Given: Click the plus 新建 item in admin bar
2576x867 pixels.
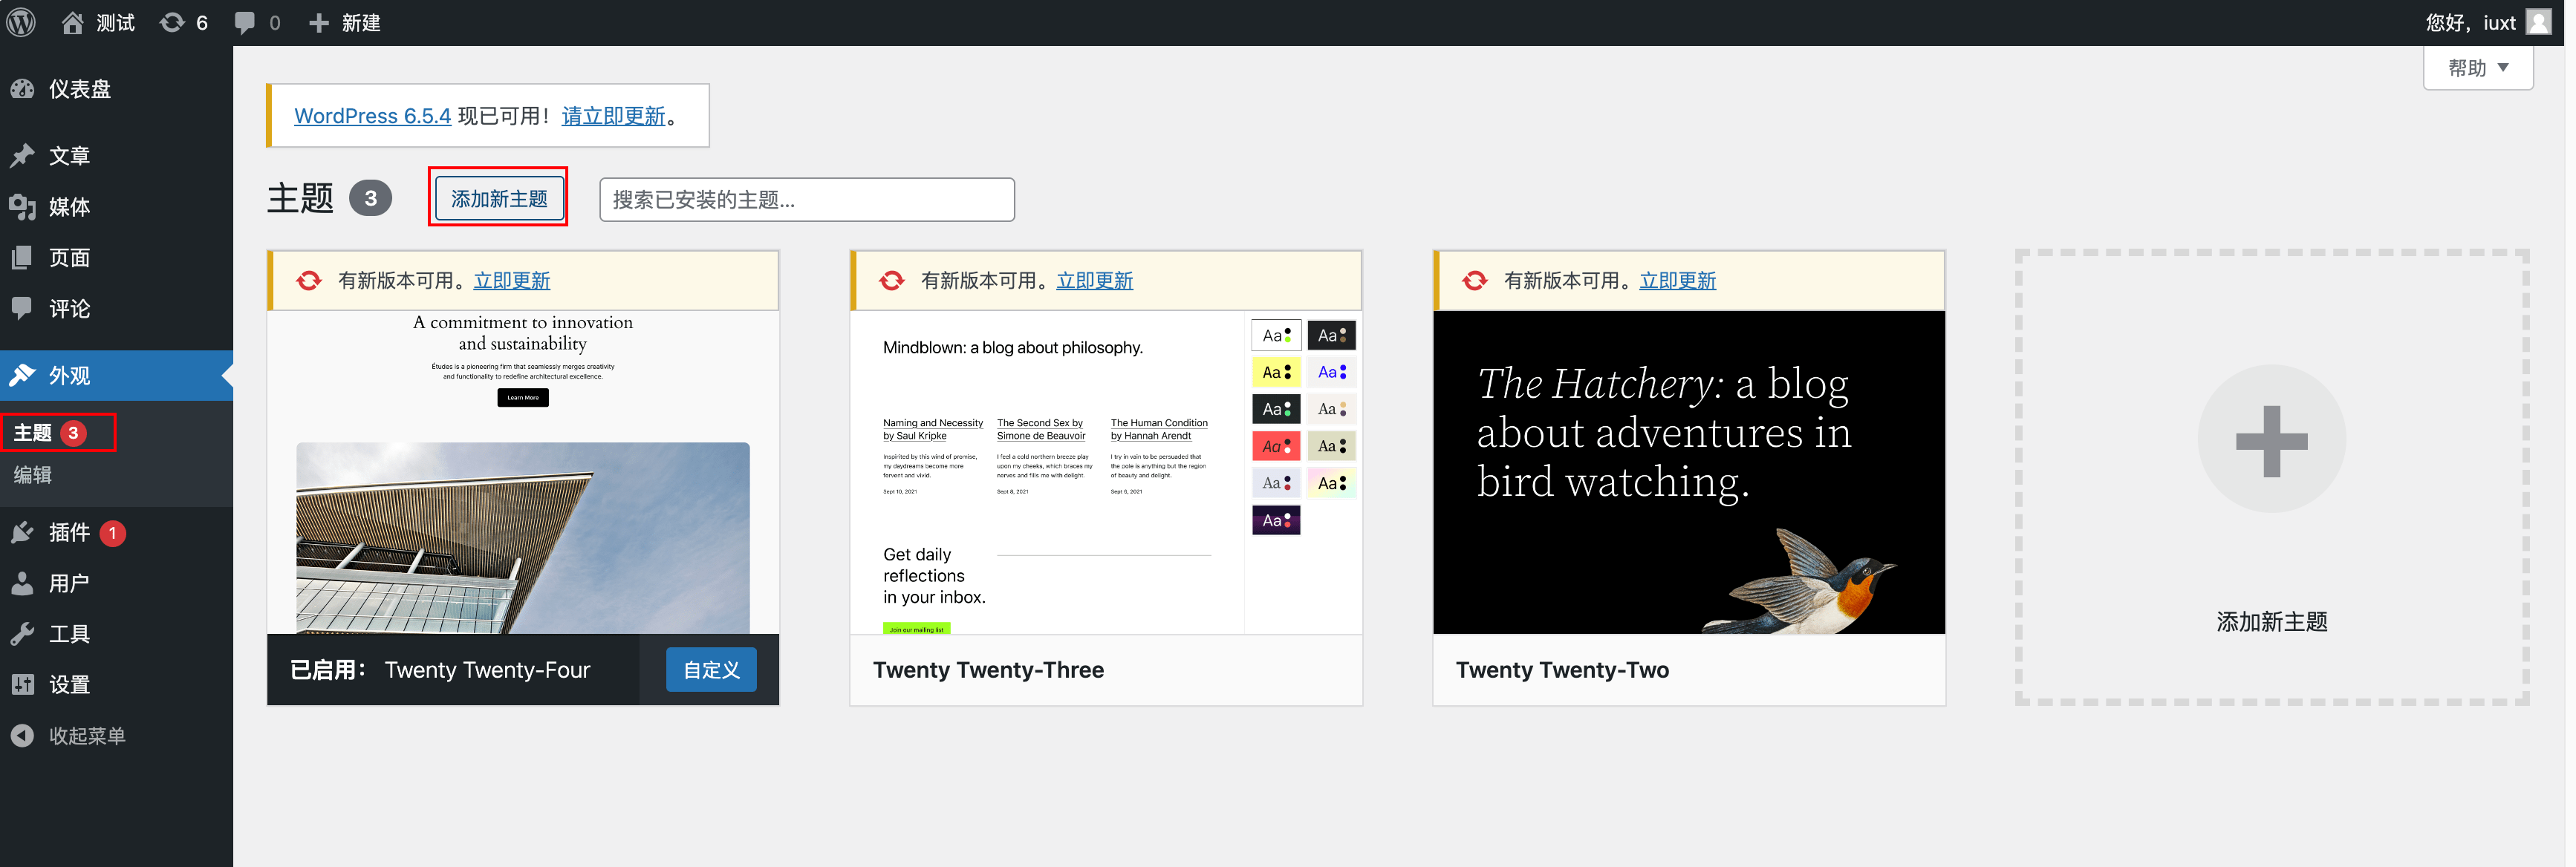Looking at the screenshot, I should point(344,22).
